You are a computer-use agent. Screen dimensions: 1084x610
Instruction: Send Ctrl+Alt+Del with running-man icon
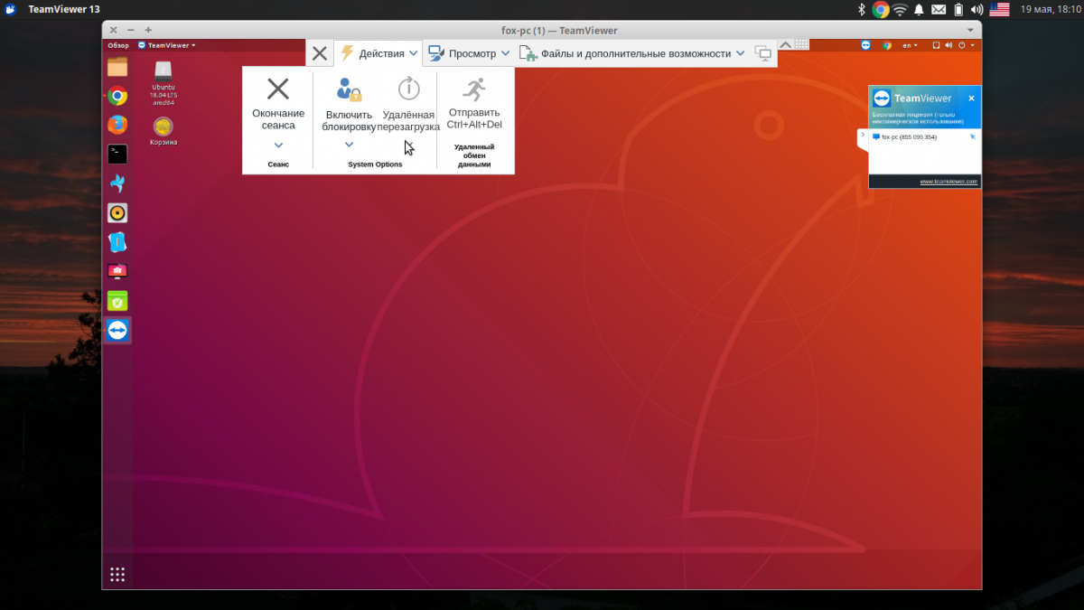coord(473,89)
